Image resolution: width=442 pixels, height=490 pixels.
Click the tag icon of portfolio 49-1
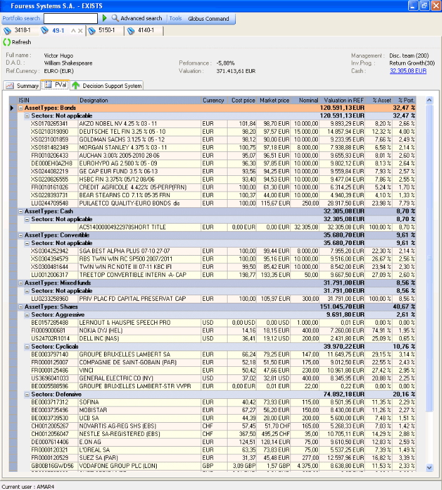click(45, 30)
